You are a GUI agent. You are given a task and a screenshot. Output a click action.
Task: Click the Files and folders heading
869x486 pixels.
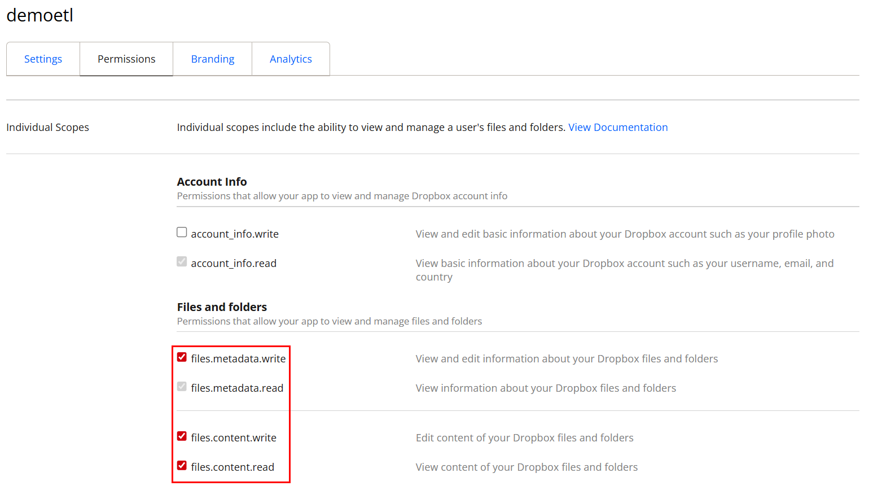tap(222, 307)
